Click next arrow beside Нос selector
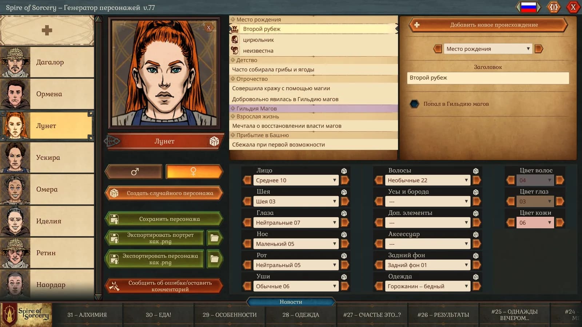Screen dimensions: 582x327 [345, 244]
